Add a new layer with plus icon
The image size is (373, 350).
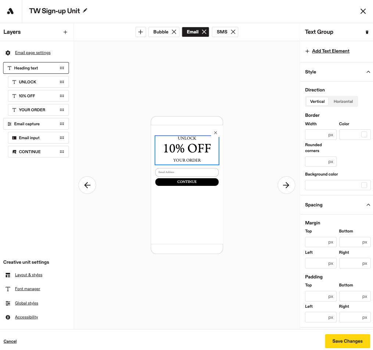[65, 32]
